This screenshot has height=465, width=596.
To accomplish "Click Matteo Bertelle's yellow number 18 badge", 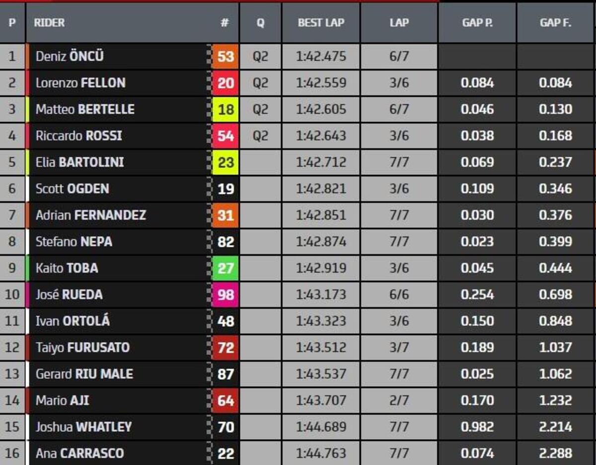I will 225,109.
